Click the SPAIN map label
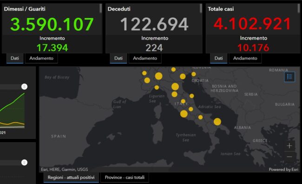This screenshot has height=184, width=302. coord(59,136)
